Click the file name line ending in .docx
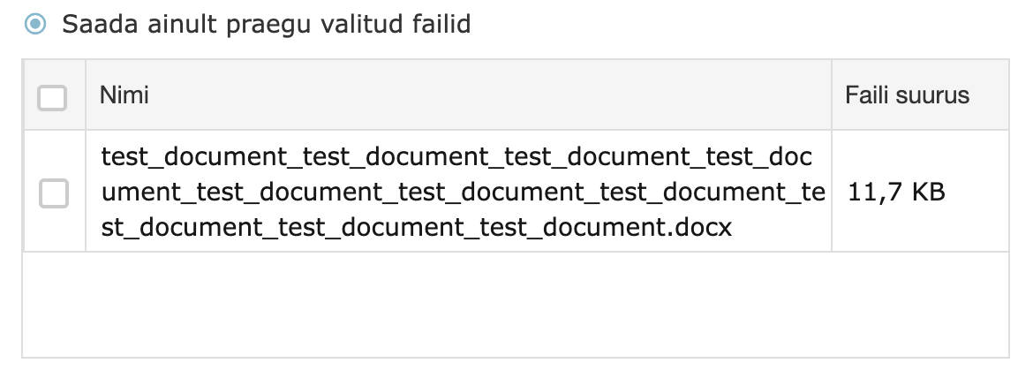Viewport: 1033px width, 378px height. click(x=417, y=229)
